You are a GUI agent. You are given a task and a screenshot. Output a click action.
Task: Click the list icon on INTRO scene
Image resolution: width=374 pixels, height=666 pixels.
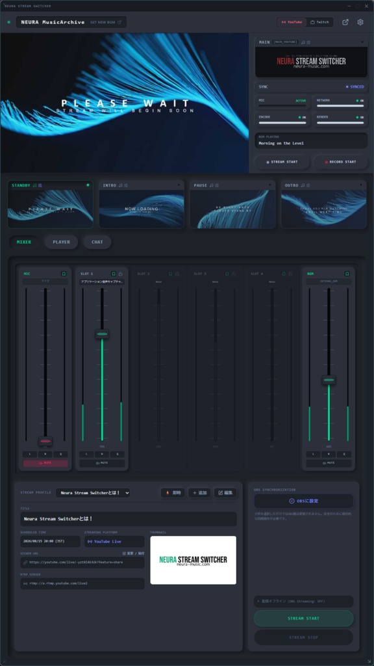(126, 185)
